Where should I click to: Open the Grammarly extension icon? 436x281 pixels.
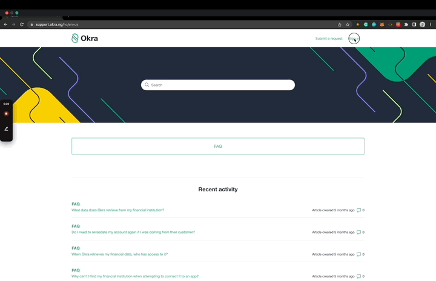coord(366,24)
